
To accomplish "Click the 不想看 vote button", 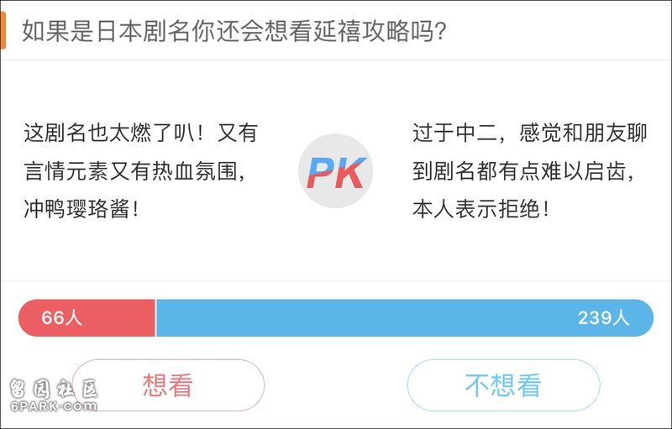I will pos(503,385).
